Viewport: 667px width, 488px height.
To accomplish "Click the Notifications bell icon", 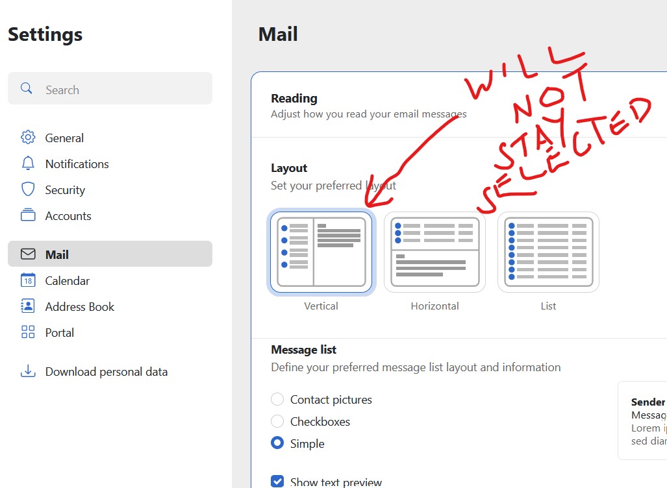I will tap(27, 164).
